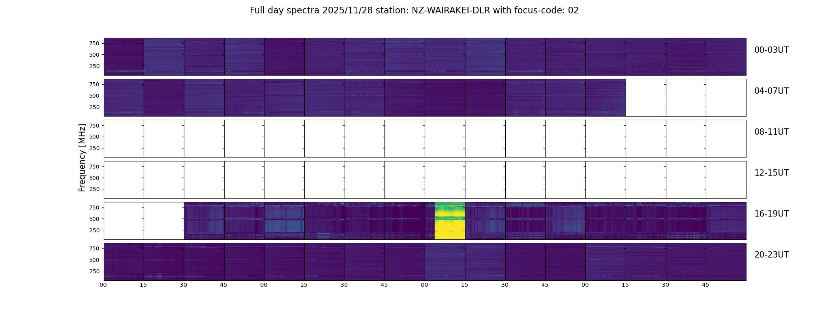Viewport: 829px width, 315px height.
Task: Click the first empty white panel in the 04-07UT row
Action: [646, 98]
